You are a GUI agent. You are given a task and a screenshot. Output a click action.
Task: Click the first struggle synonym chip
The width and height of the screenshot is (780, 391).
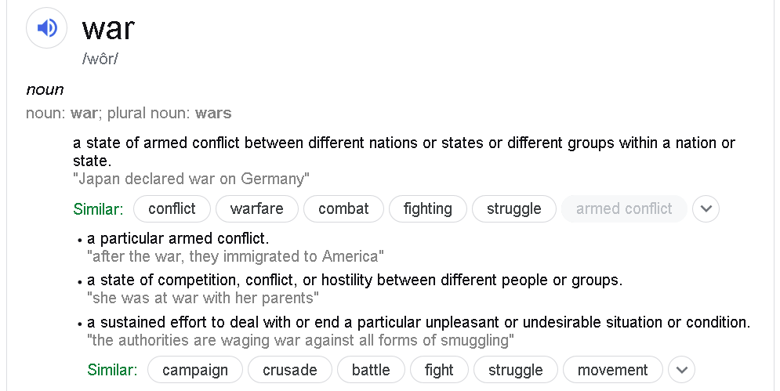point(514,208)
